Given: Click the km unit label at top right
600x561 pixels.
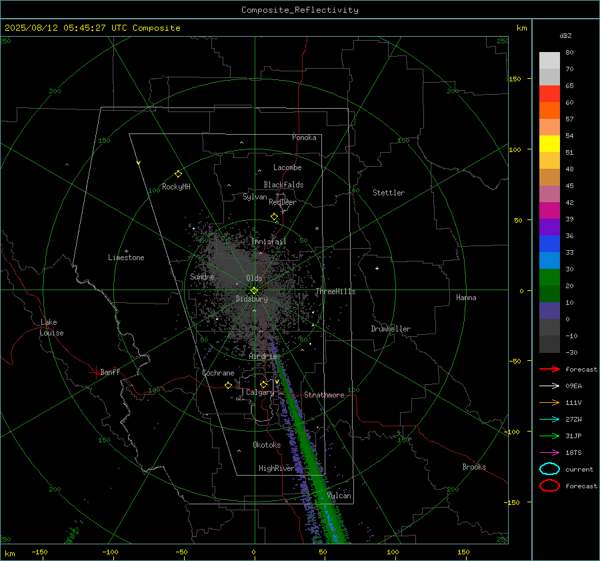Looking at the screenshot, I should 521,28.
